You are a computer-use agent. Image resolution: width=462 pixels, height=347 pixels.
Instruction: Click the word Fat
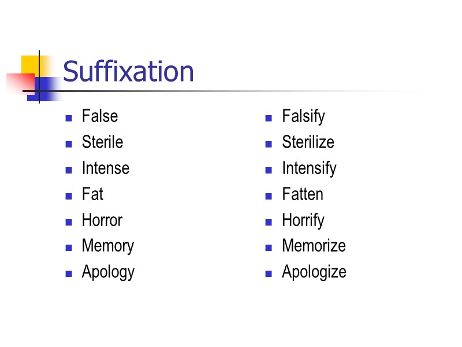pyautogui.click(x=92, y=194)
